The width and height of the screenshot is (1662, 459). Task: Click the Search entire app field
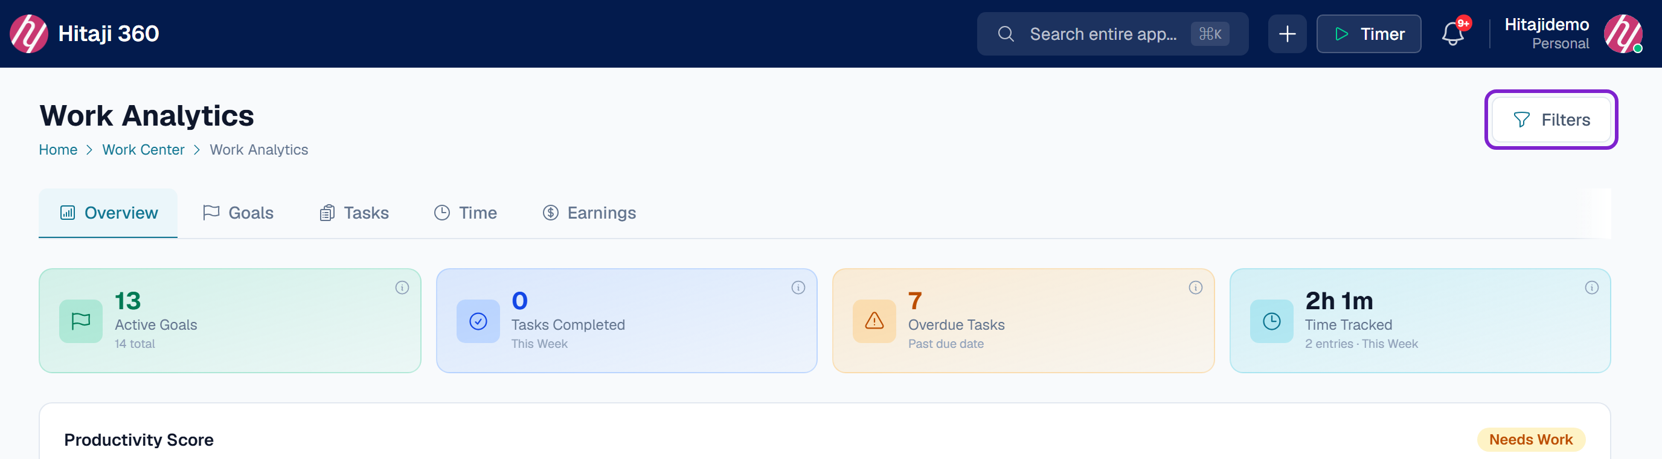point(1112,34)
